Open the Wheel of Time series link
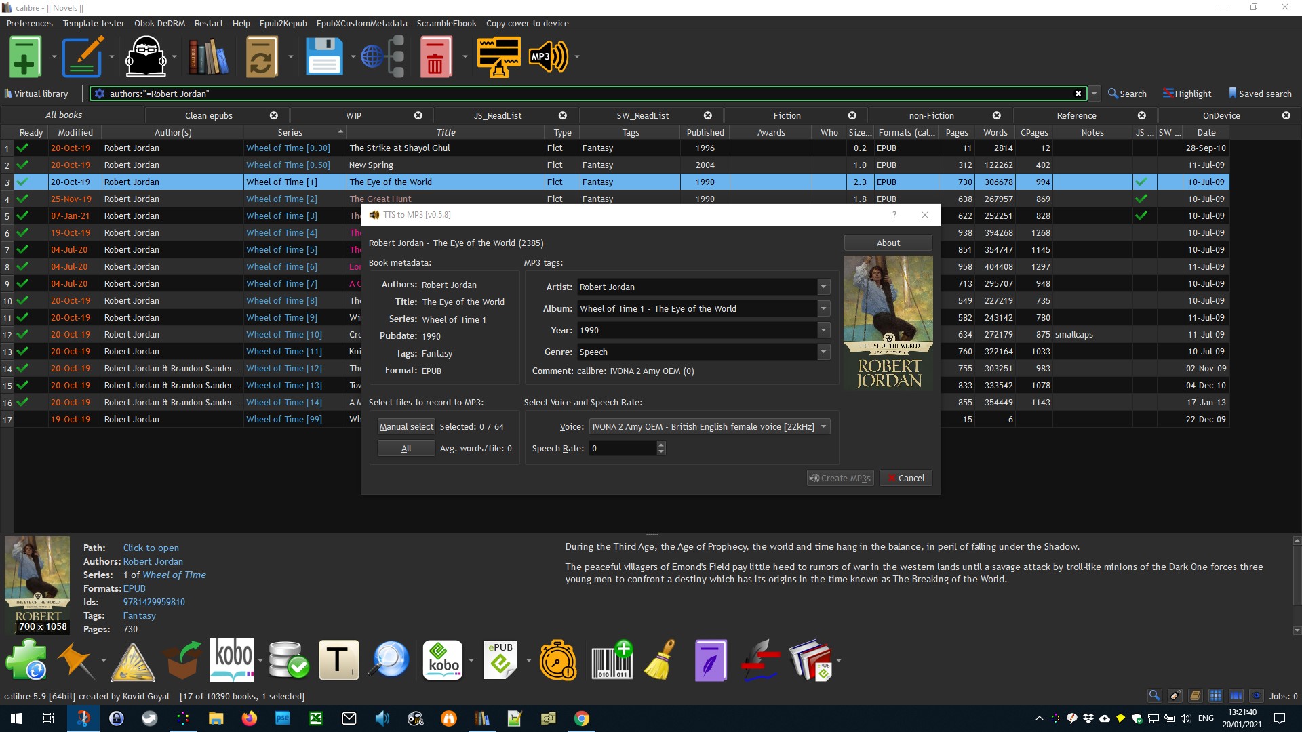Image resolution: width=1302 pixels, height=732 pixels. [174, 575]
